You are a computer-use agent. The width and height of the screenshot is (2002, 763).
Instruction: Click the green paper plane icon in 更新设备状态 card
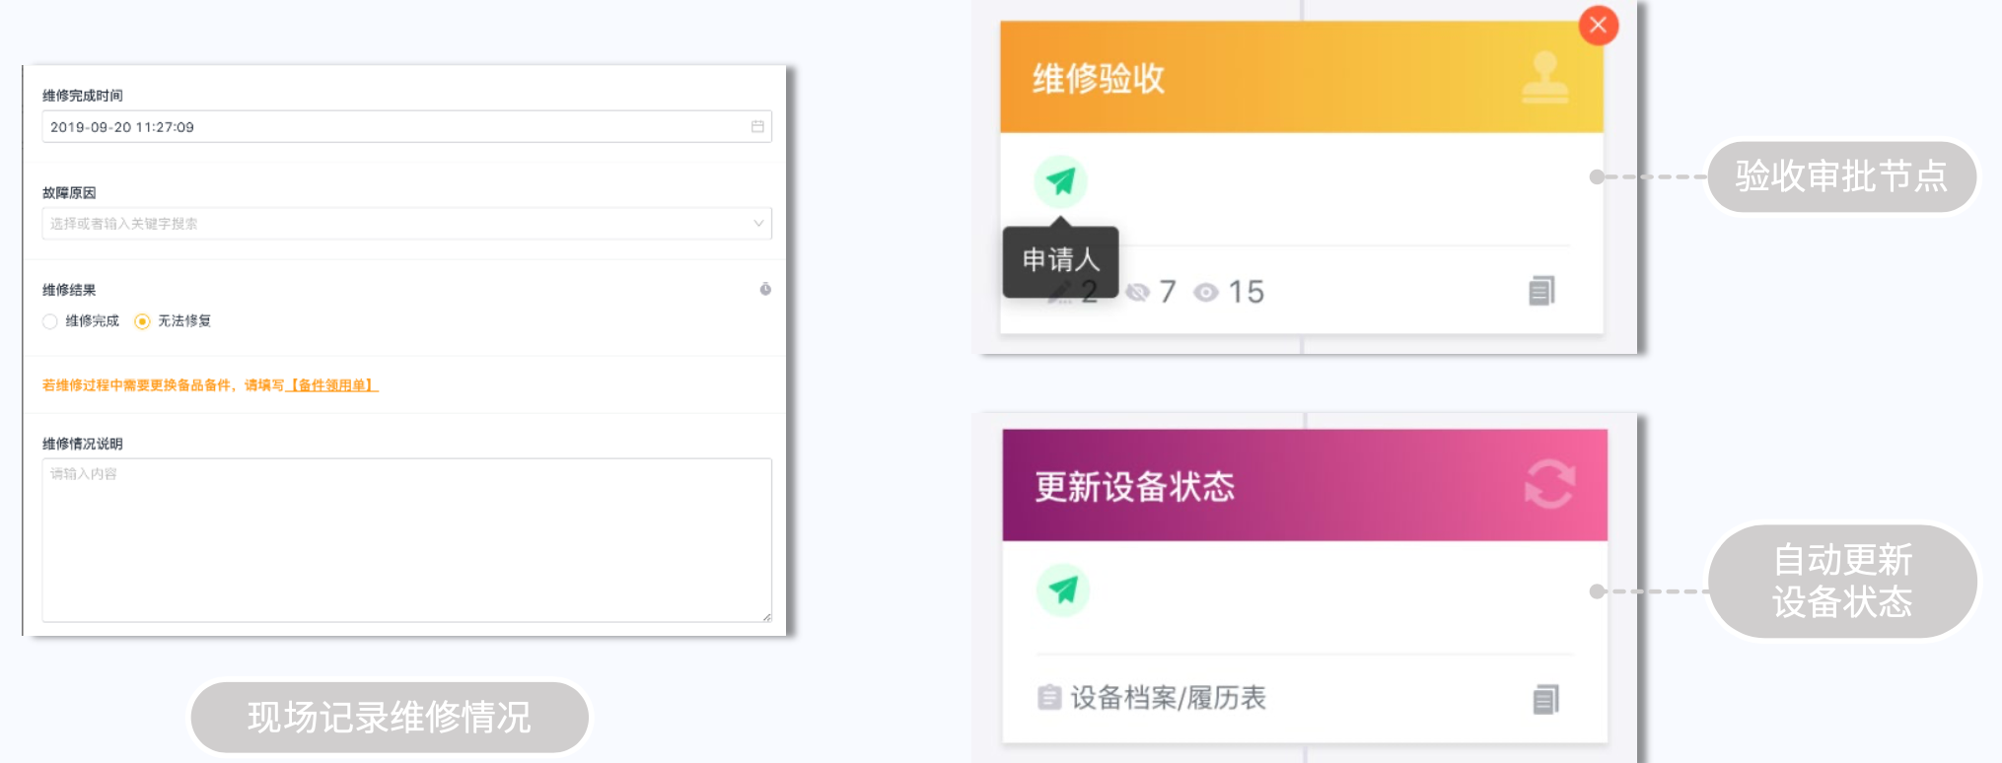point(1062,590)
